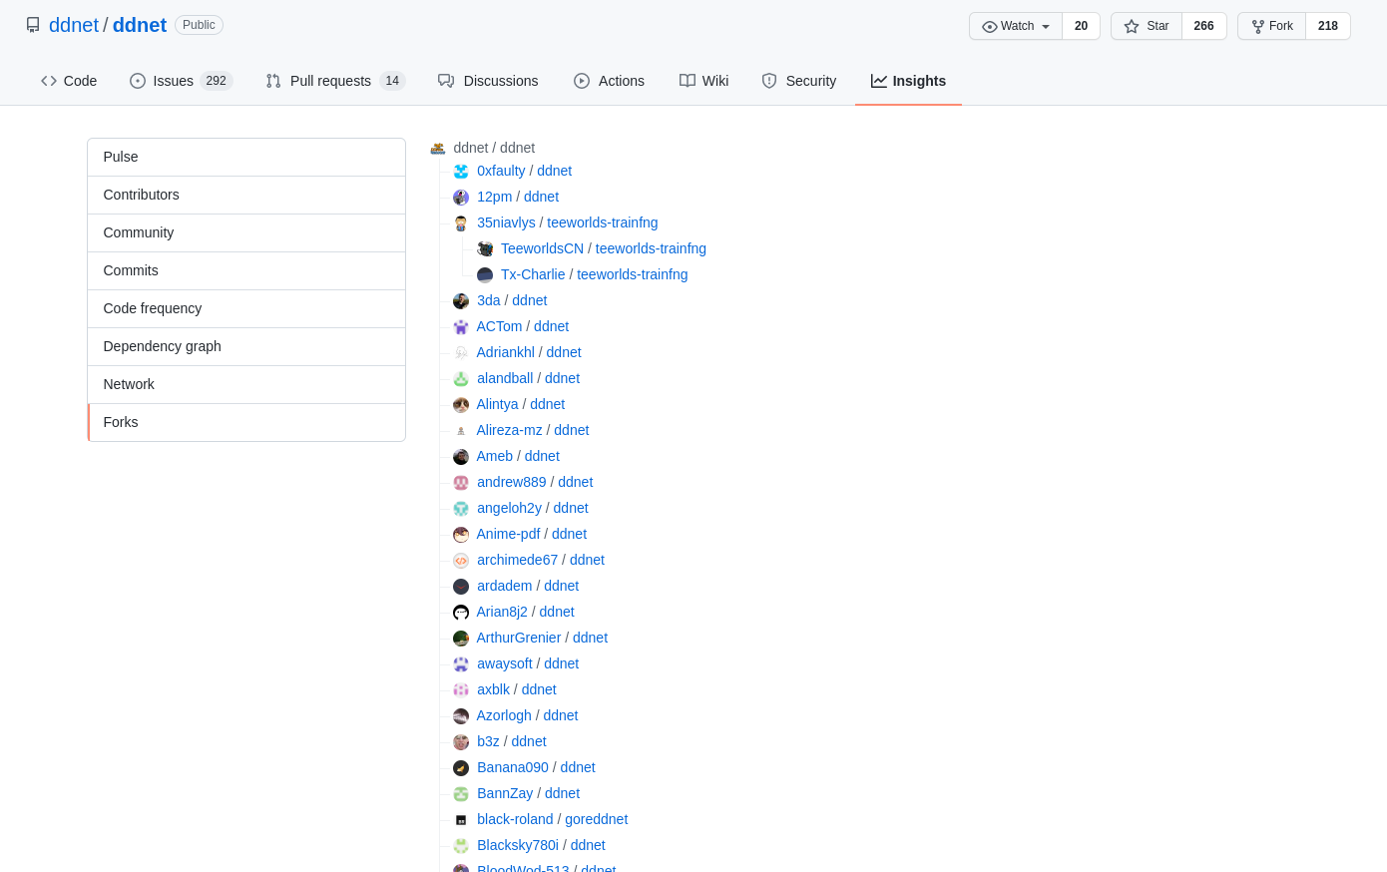The width and height of the screenshot is (1387, 872).
Task: Open Dependency graph in the sidebar
Action: point(246,347)
